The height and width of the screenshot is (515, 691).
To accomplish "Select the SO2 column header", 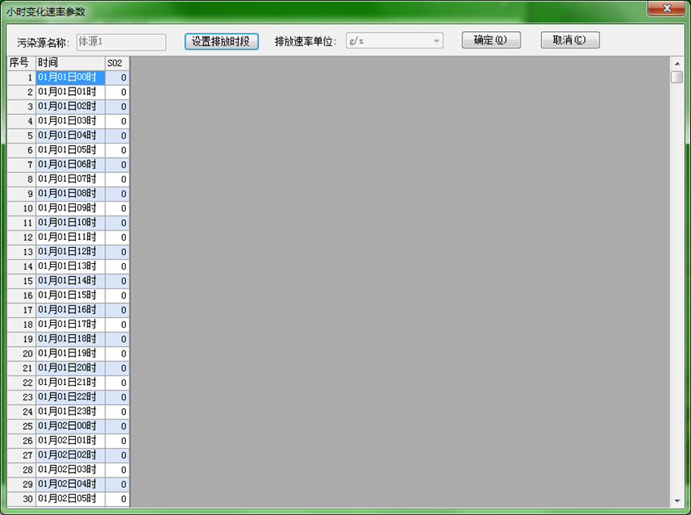I will click(x=116, y=62).
